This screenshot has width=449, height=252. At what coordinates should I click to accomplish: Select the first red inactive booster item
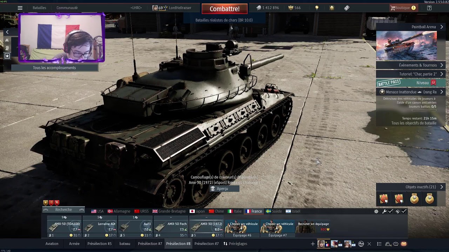[x=384, y=199]
